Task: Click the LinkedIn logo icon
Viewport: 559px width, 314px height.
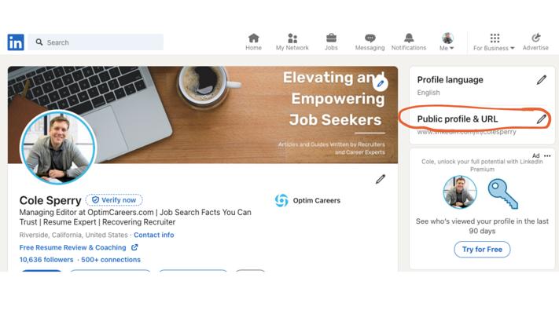Action: pos(16,42)
